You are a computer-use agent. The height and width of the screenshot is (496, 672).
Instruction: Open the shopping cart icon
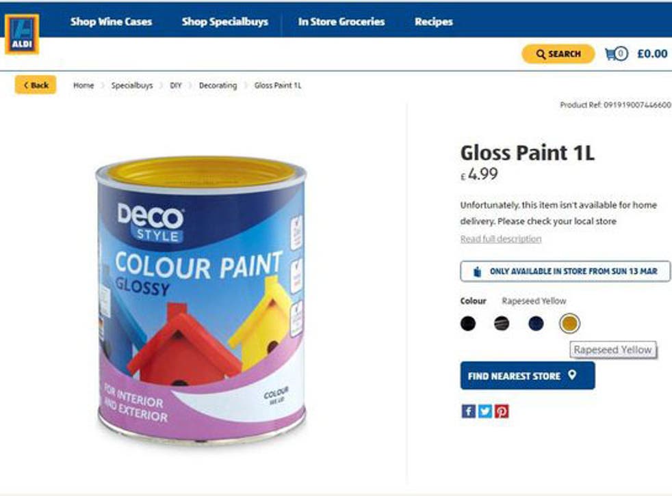(610, 54)
